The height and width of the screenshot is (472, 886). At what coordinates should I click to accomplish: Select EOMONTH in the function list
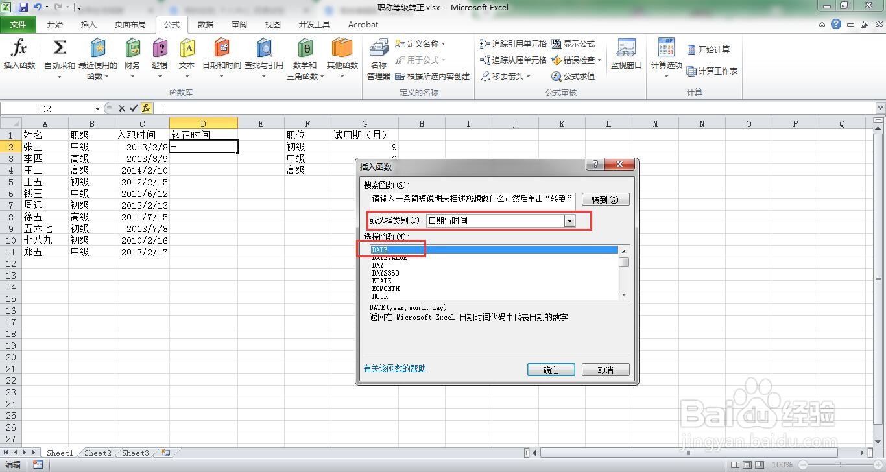494,289
